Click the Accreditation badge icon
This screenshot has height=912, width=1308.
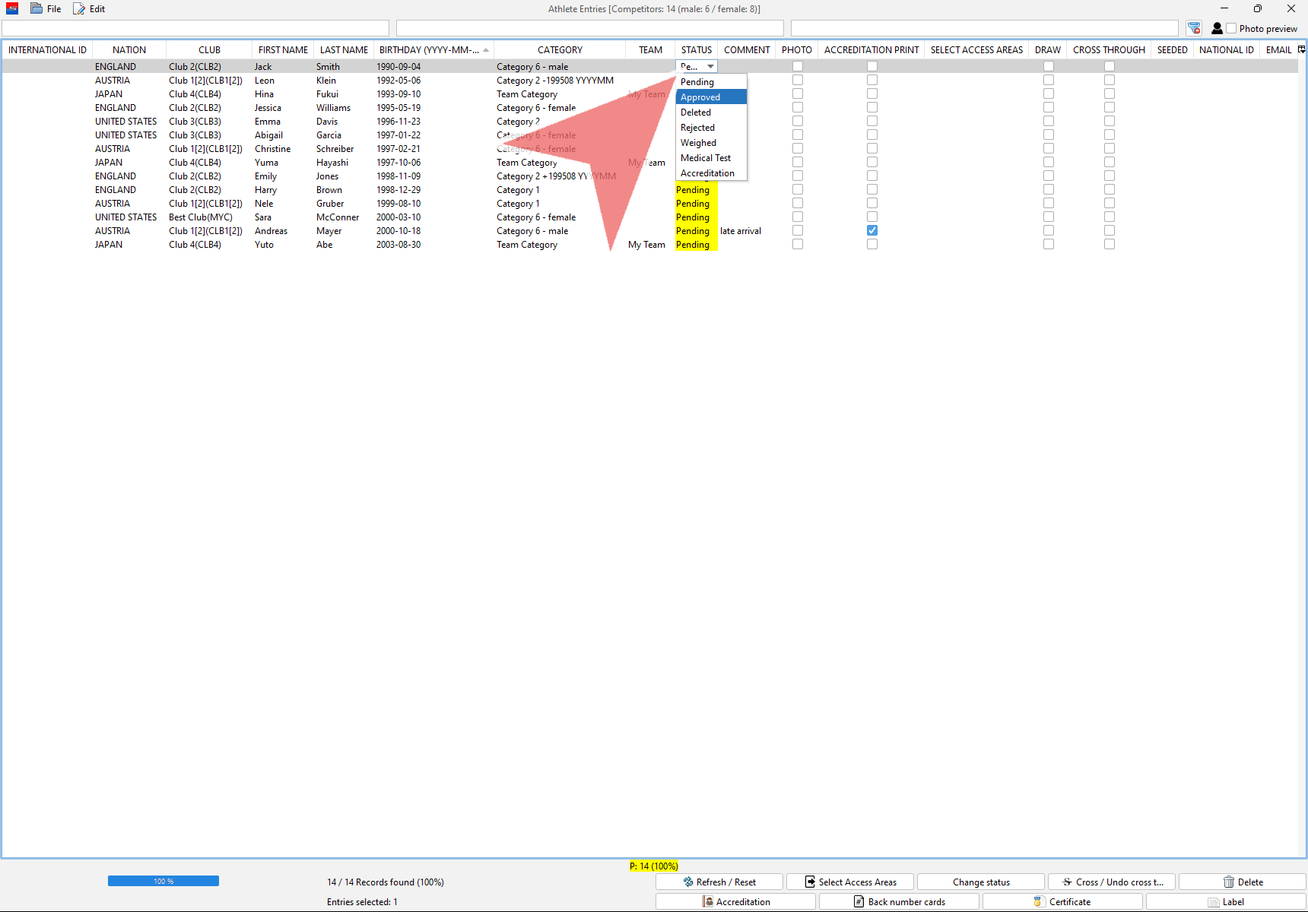click(x=708, y=902)
